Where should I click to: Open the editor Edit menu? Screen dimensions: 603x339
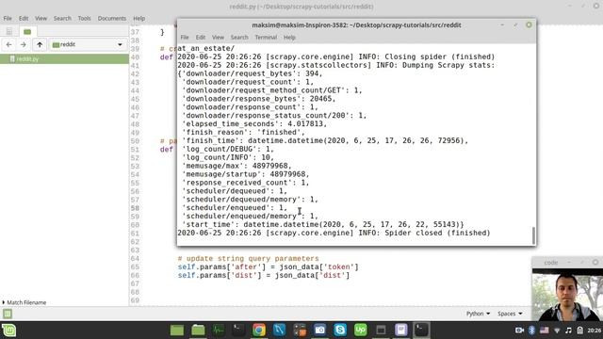24,18
